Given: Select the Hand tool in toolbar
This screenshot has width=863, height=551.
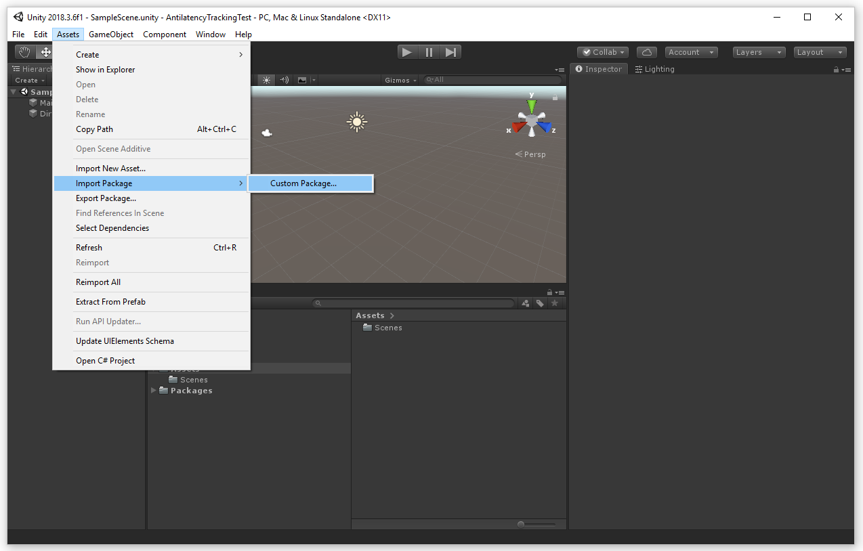Looking at the screenshot, I should coord(24,52).
